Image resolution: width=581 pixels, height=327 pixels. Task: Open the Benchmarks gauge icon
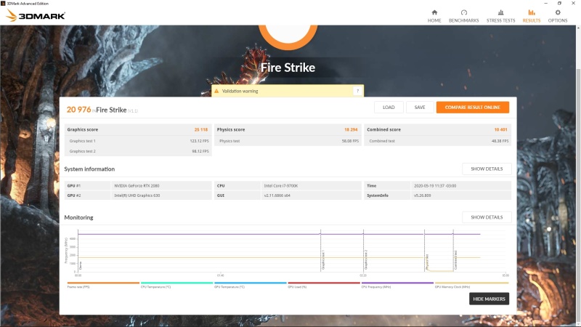pyautogui.click(x=463, y=12)
